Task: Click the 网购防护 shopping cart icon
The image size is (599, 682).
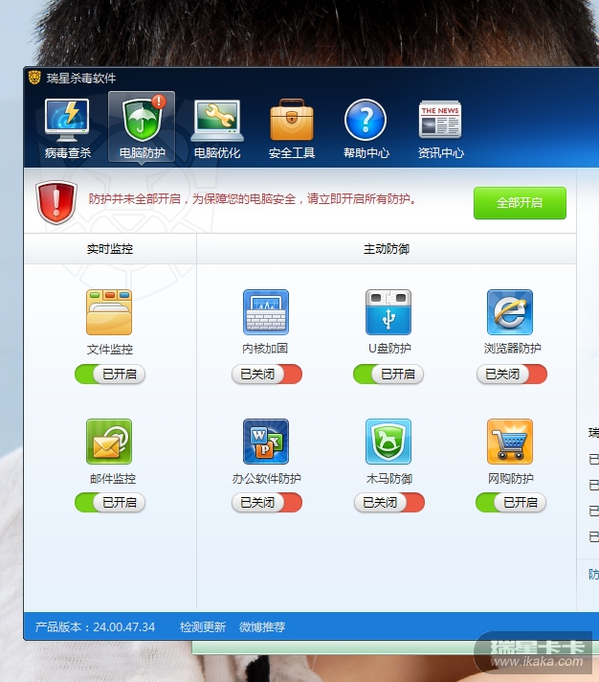Action: click(510, 442)
